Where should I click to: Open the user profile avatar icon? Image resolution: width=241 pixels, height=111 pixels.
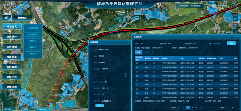[x=214, y=6]
